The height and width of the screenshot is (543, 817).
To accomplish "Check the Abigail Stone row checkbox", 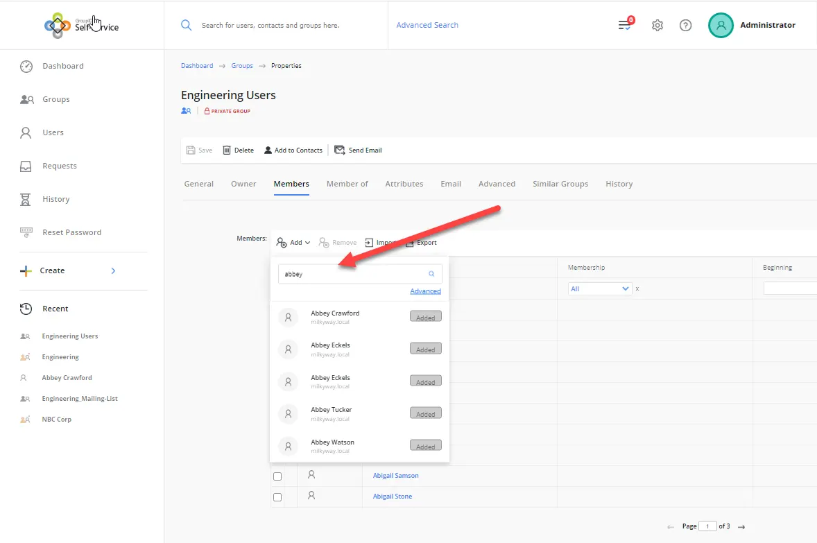I will click(277, 497).
